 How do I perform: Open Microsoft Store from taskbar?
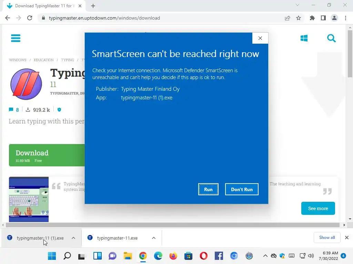click(189, 256)
